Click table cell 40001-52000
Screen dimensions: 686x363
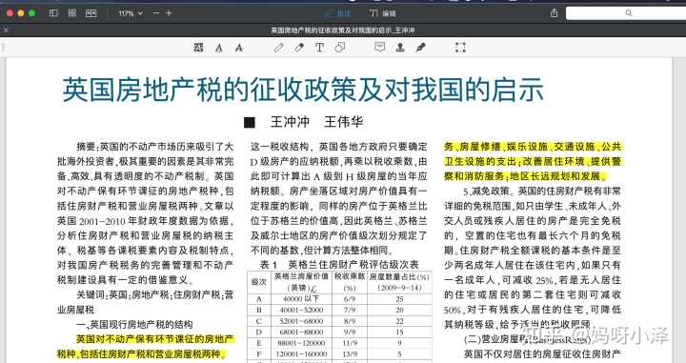pos(301,310)
